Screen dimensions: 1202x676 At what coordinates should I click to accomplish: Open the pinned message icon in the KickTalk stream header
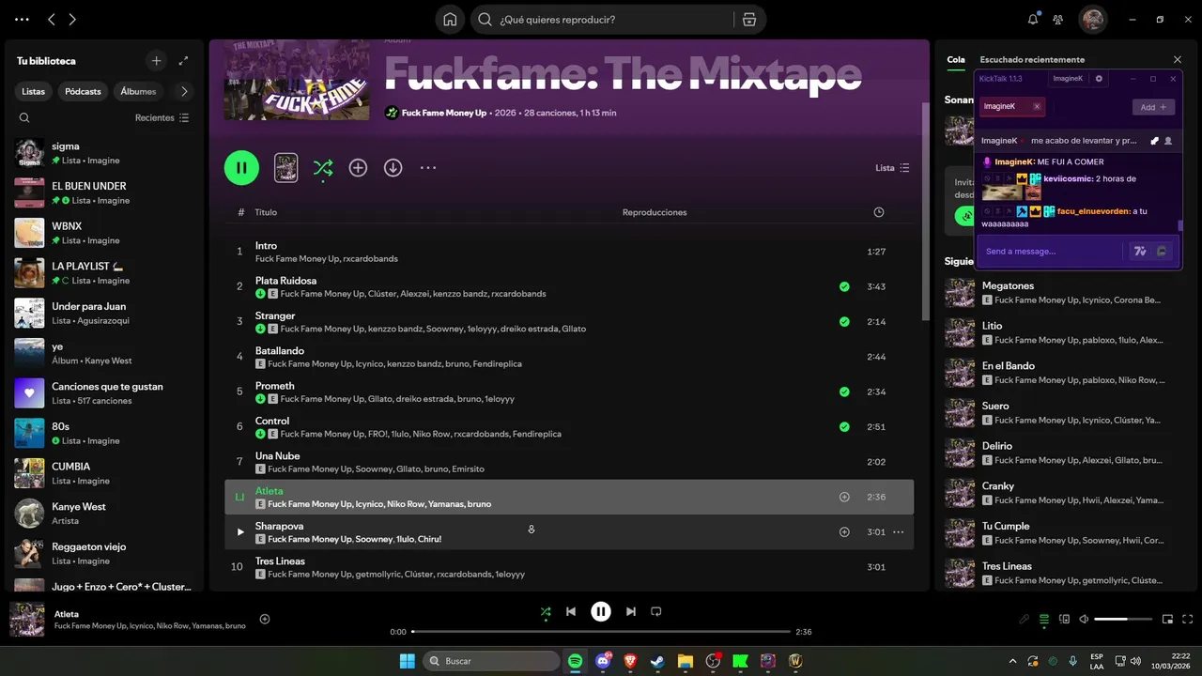tap(1154, 141)
